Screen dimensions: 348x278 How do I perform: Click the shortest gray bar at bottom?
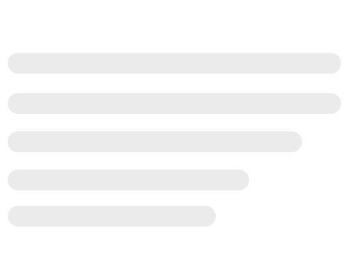(111, 216)
